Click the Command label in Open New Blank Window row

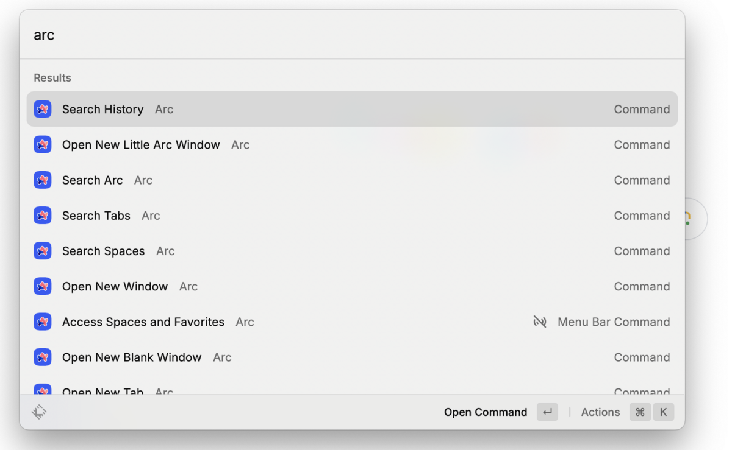[642, 357]
